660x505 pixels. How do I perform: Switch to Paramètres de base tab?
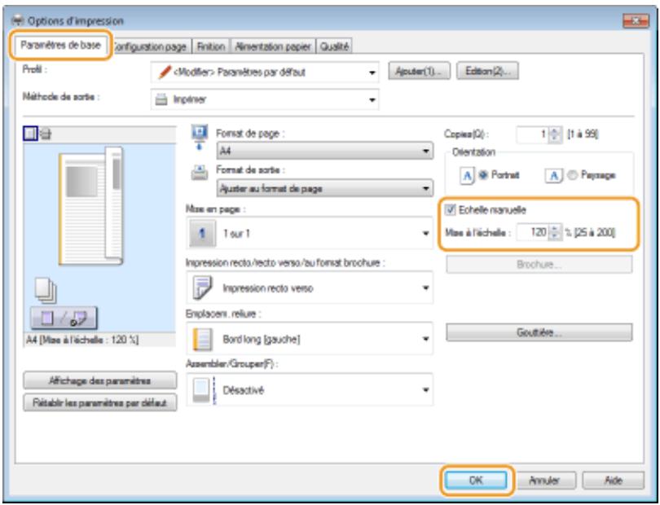click(x=60, y=45)
